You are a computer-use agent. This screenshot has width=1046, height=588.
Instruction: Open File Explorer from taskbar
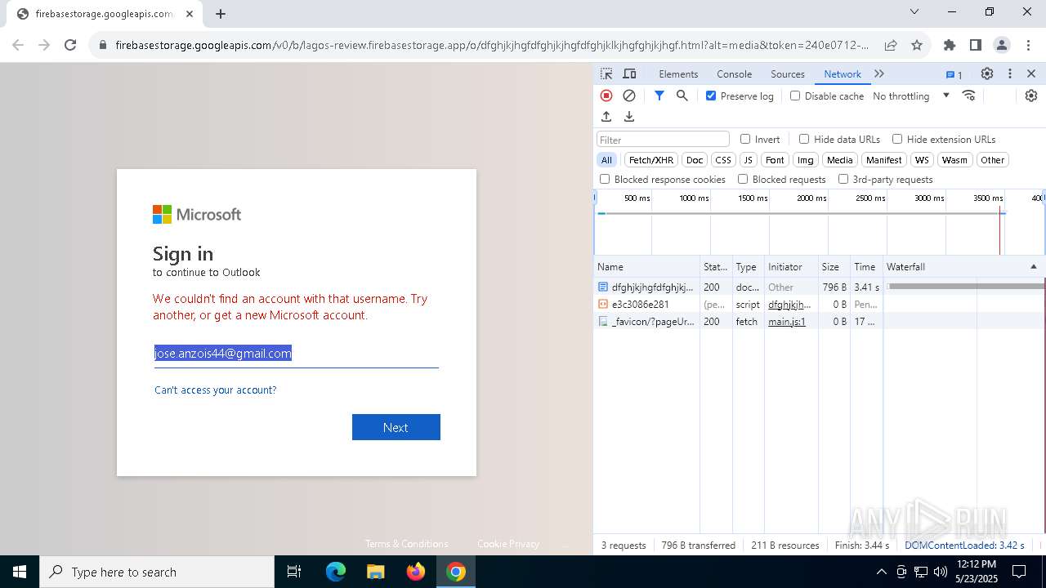coord(375,572)
